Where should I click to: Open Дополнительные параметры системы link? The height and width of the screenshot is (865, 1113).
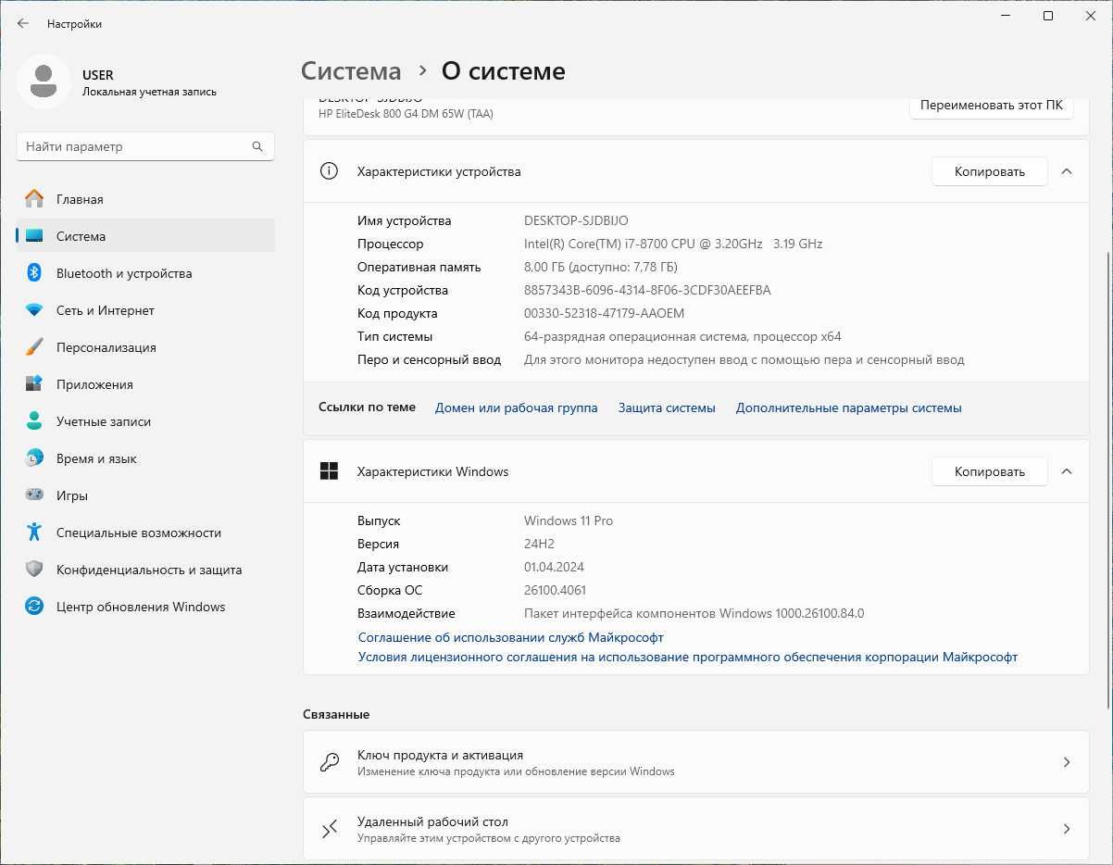(848, 407)
